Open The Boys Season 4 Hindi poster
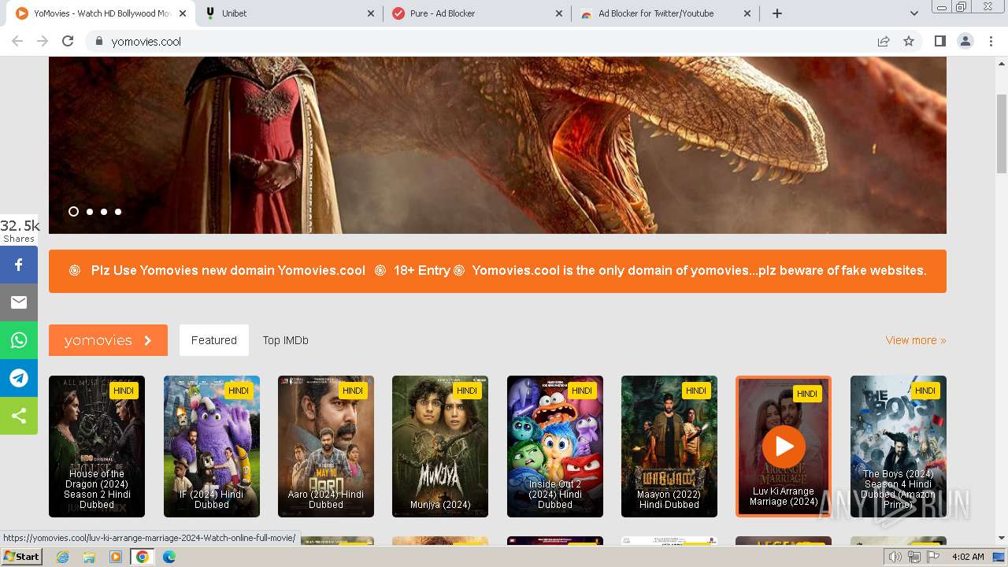The height and width of the screenshot is (567, 1008). point(899,447)
